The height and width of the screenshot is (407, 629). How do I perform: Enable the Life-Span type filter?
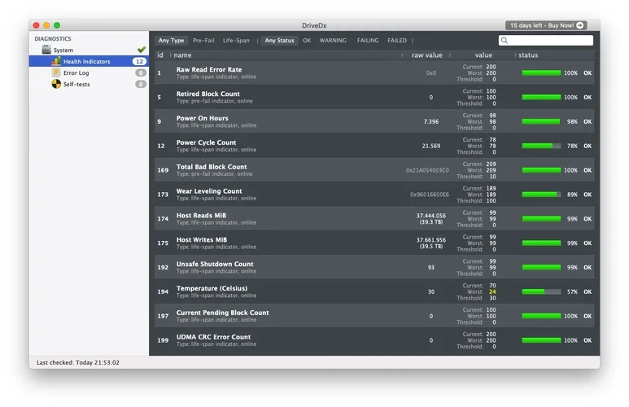[236, 41]
